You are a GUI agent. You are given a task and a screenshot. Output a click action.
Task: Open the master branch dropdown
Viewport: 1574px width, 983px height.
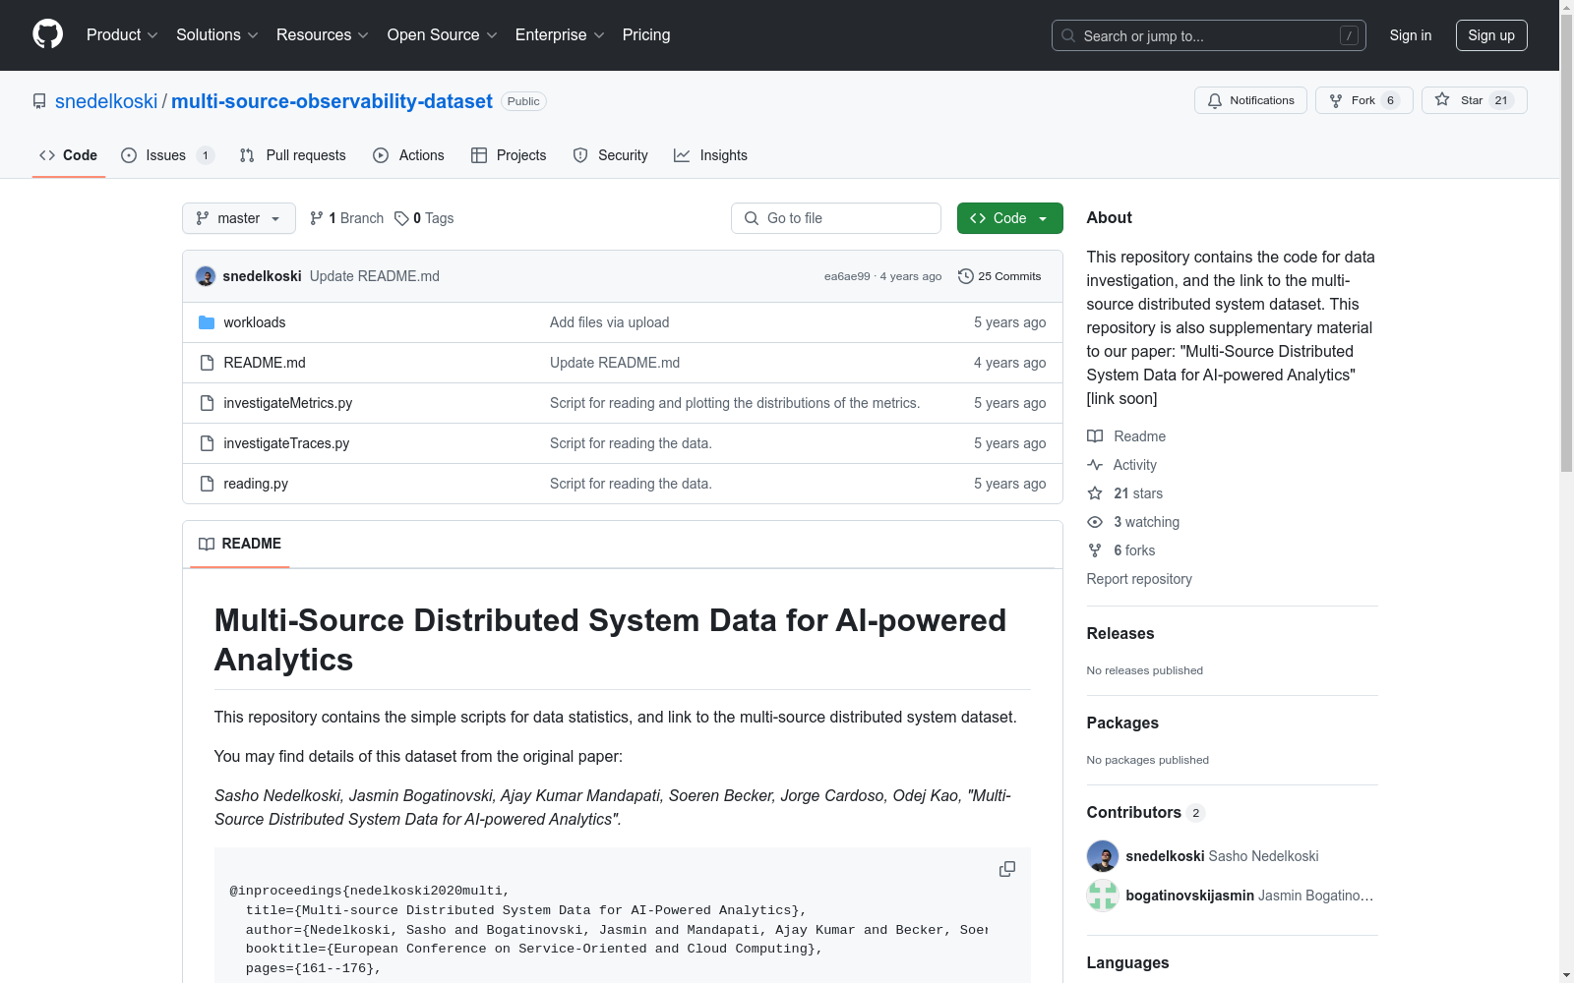coord(239,218)
